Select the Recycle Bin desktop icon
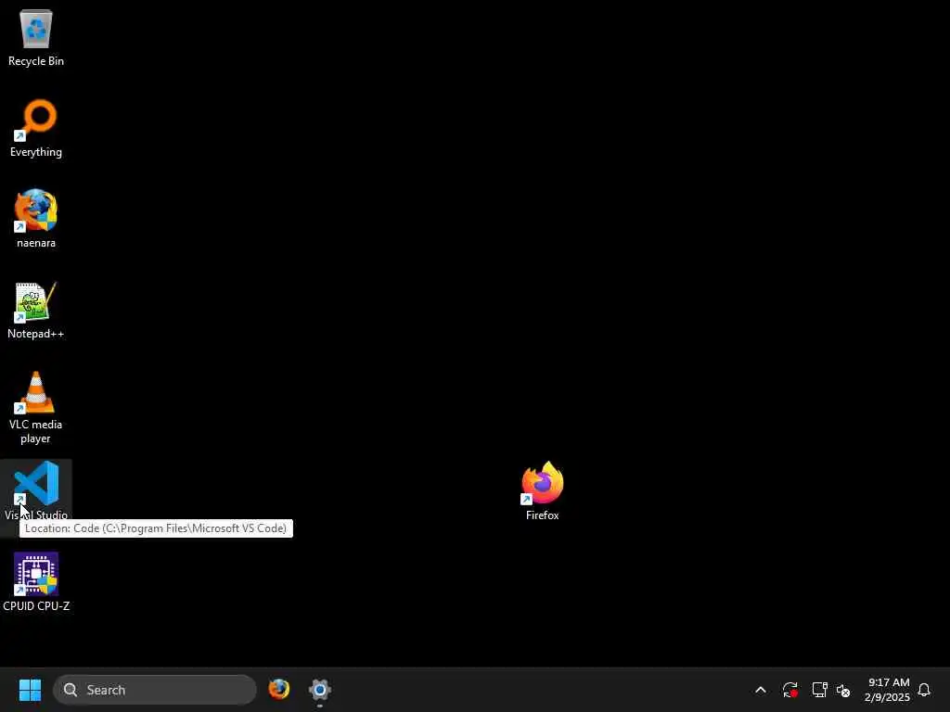 click(x=36, y=38)
